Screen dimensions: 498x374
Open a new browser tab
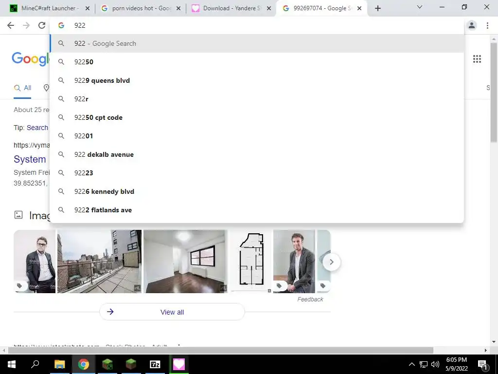[377, 8]
